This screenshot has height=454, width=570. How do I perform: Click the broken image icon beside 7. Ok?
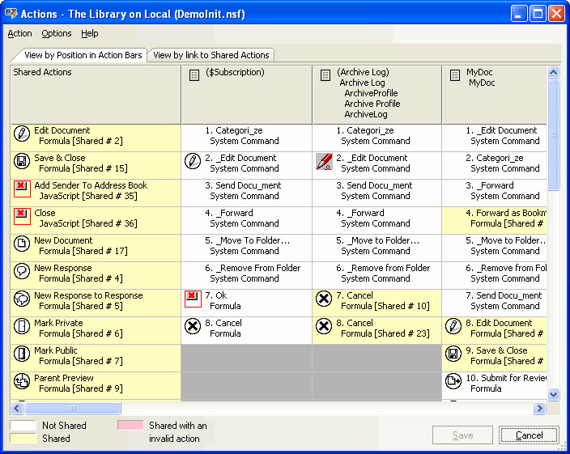coord(193,299)
